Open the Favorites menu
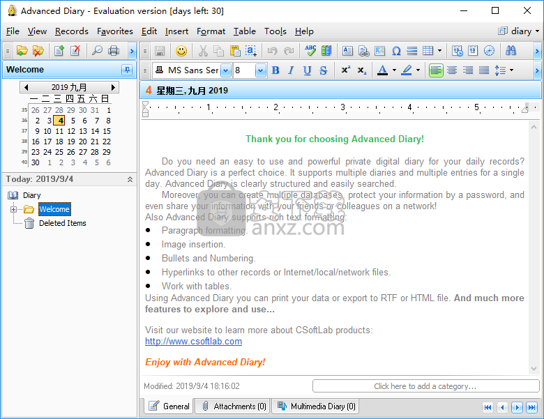Screen dimensions: 544x419 pyautogui.click(x=115, y=31)
